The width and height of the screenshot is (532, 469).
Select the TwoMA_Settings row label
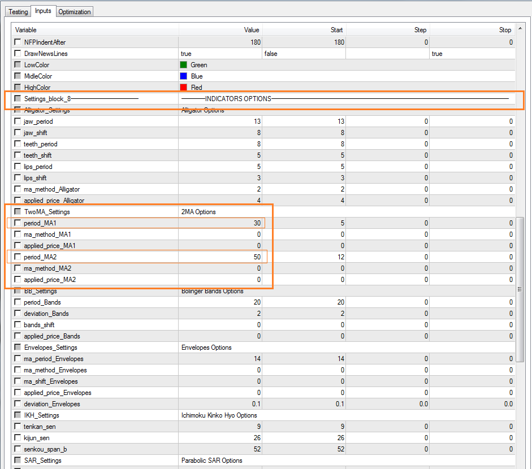(47, 211)
